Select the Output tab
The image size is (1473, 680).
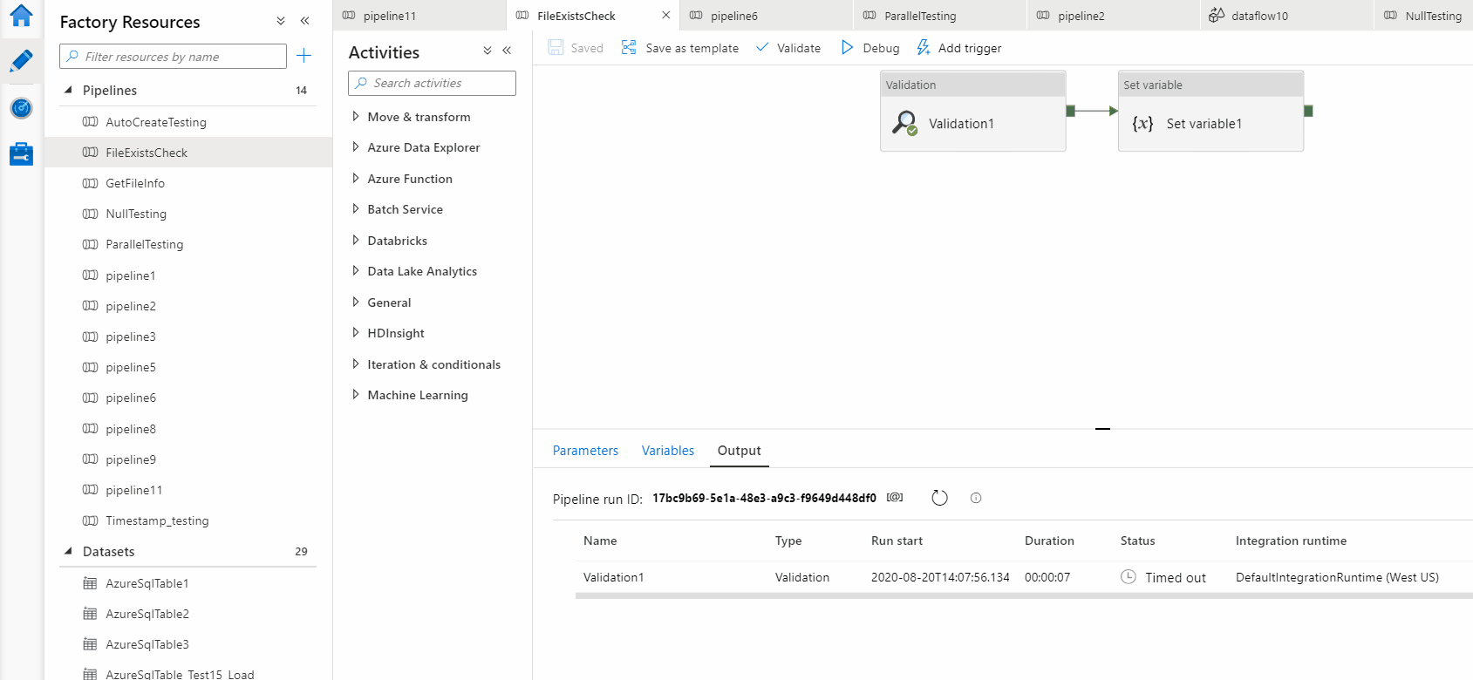[x=739, y=450]
